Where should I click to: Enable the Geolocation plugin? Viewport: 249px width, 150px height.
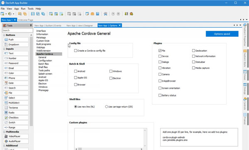click(193, 51)
